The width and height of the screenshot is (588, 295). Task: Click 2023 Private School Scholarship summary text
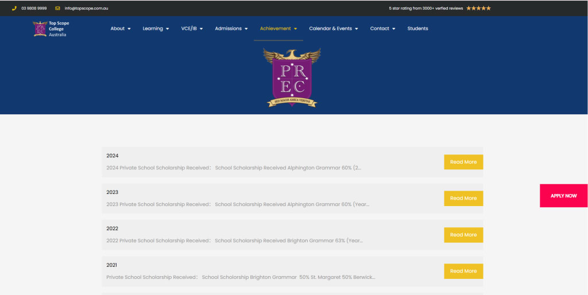tap(238, 204)
